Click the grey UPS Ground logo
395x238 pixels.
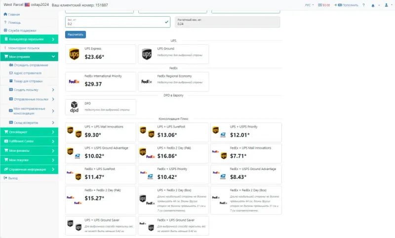point(147,54)
